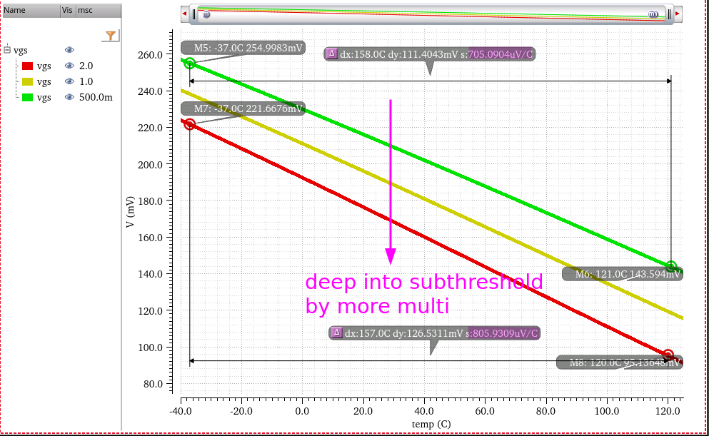Click the red vgs color swatch
The height and width of the screenshot is (436, 709).
28,66
